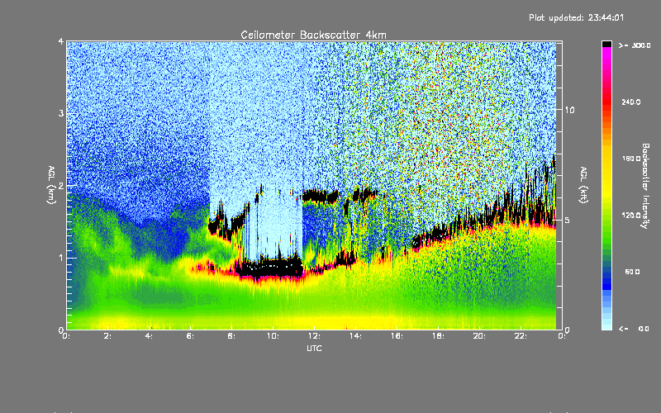Click the '6:' hour label on the time axis

(190, 336)
